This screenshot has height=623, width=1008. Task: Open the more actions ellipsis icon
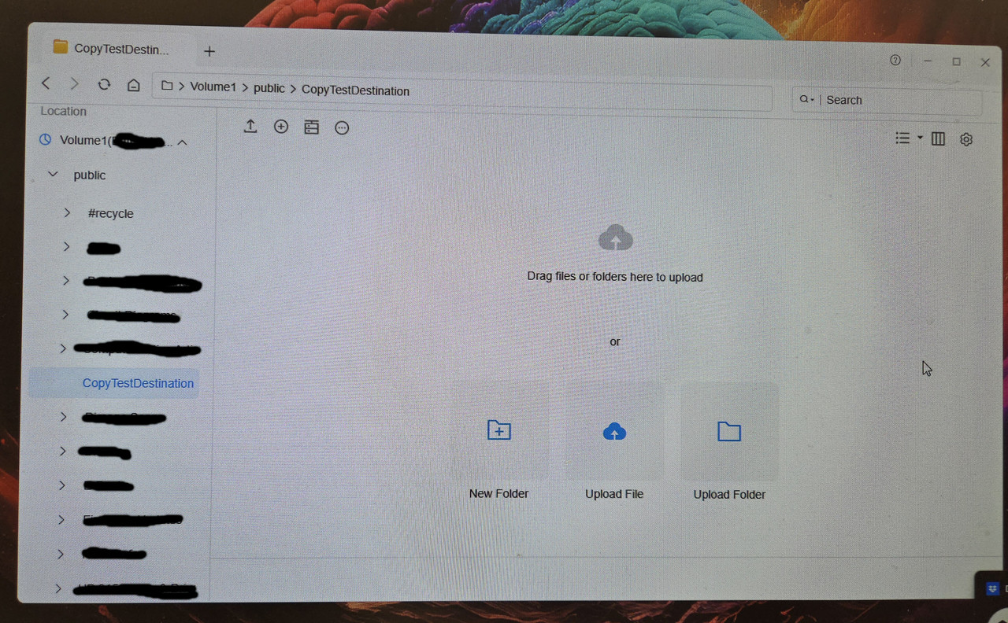342,127
